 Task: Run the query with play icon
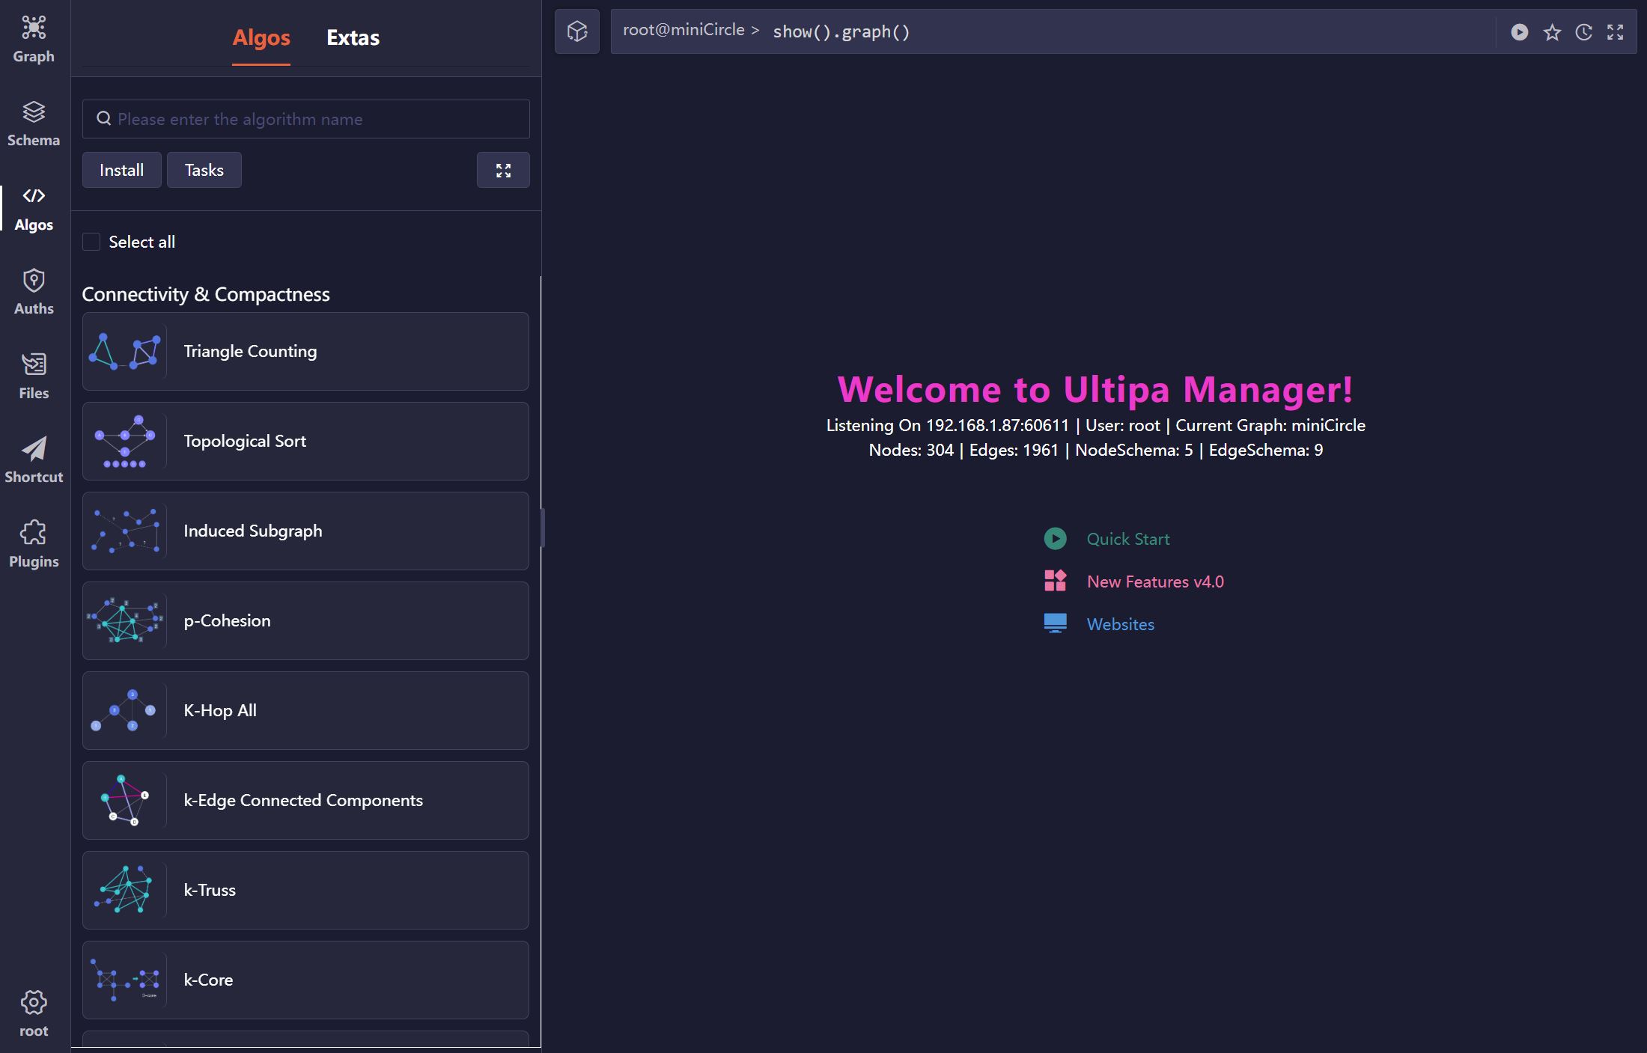[x=1520, y=32]
